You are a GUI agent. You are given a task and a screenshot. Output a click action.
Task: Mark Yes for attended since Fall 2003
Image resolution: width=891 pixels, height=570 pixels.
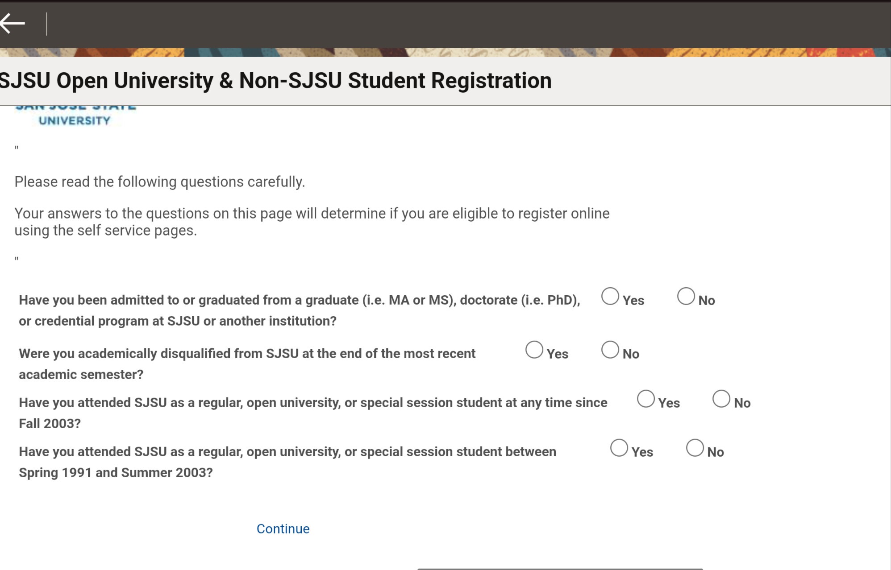coord(645,399)
